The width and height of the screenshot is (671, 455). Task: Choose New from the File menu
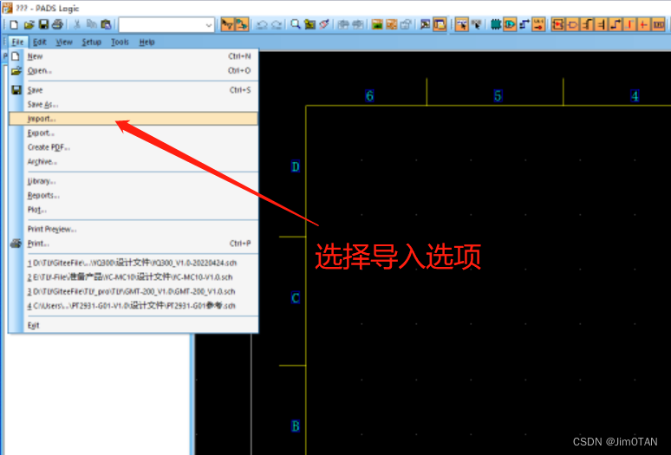click(134, 56)
